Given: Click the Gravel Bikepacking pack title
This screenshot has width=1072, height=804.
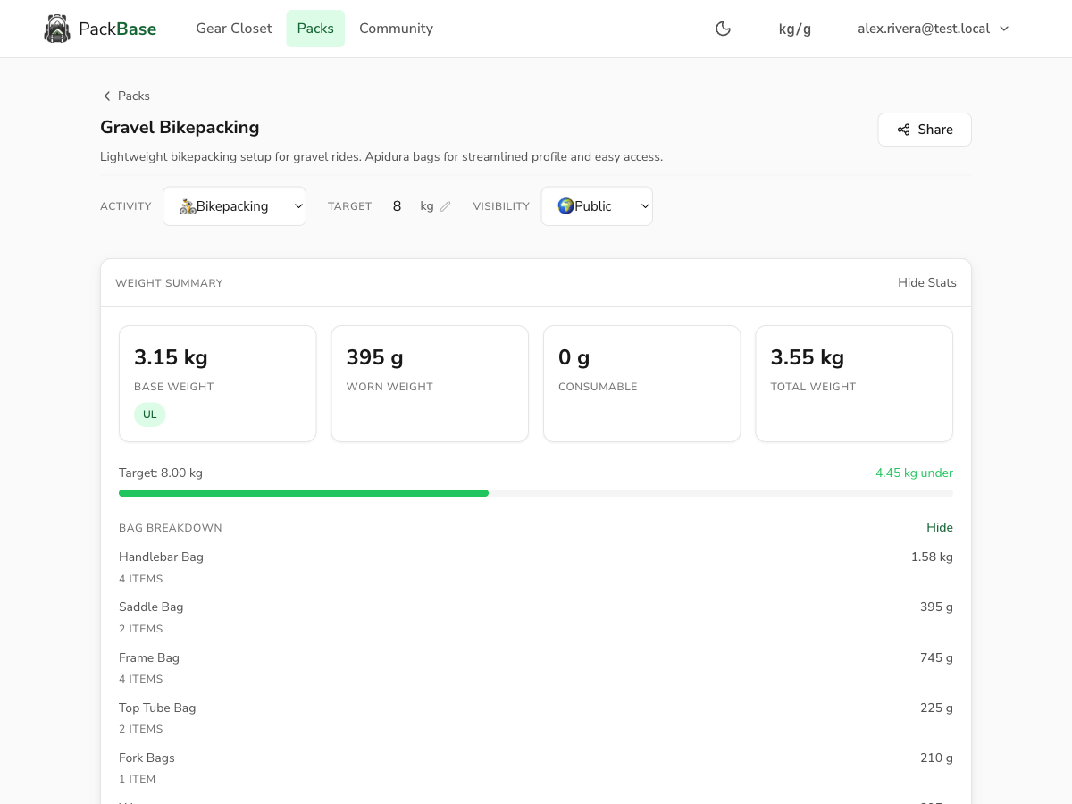Looking at the screenshot, I should click(x=180, y=128).
